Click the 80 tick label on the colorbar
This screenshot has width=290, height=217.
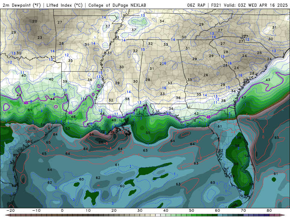tap(269, 210)
